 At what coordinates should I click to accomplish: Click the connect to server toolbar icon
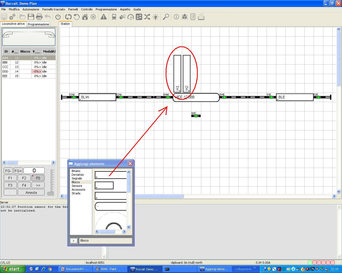point(4,17)
